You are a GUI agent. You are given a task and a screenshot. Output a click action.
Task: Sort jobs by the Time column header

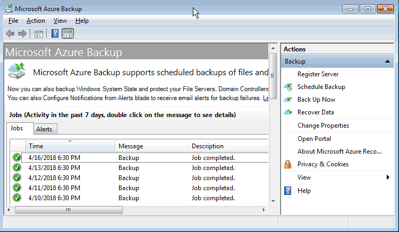(x=70, y=146)
